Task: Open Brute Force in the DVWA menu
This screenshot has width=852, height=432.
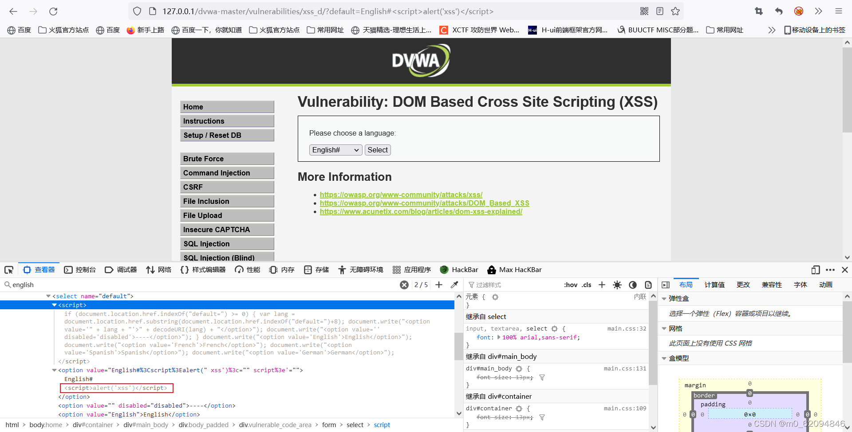Action: click(x=227, y=159)
